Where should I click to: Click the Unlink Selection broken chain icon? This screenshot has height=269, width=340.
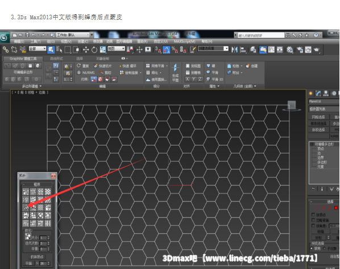(14, 49)
